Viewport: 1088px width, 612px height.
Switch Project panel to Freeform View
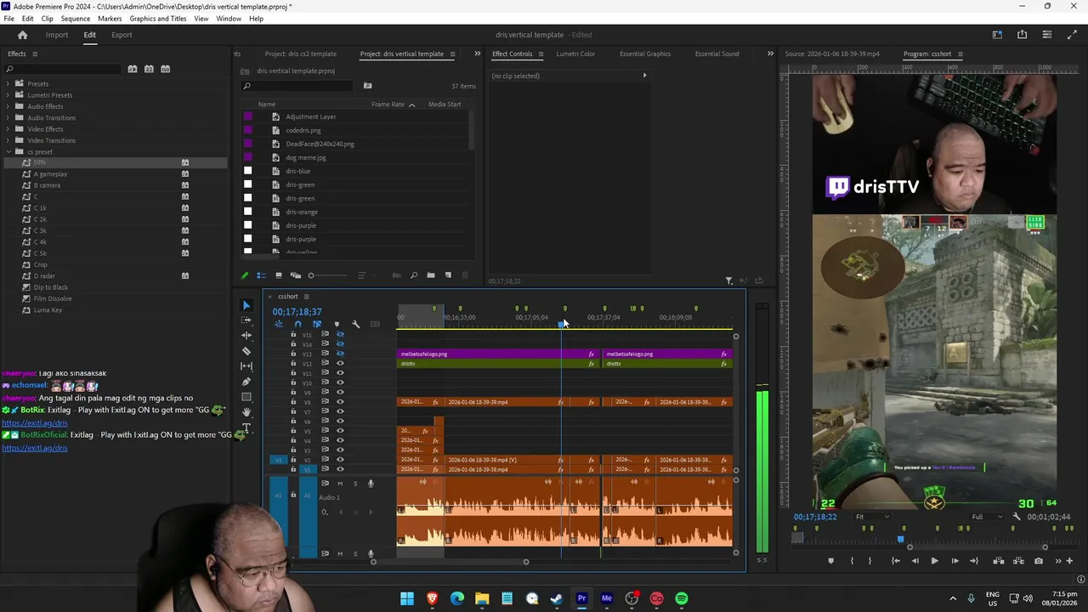(295, 275)
